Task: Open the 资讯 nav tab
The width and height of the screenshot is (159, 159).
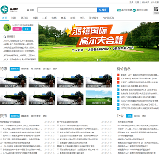Action: (82, 18)
